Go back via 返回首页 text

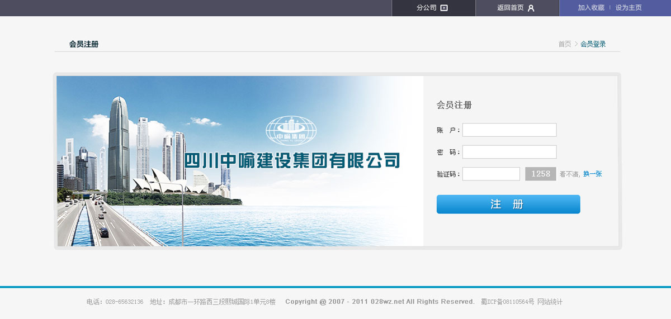tap(511, 8)
